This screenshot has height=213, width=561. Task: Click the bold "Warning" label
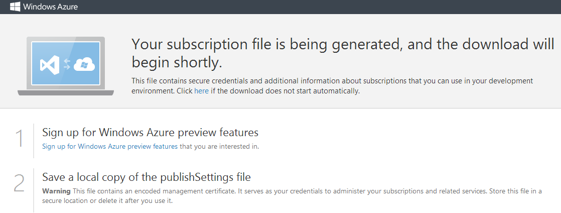coord(56,191)
